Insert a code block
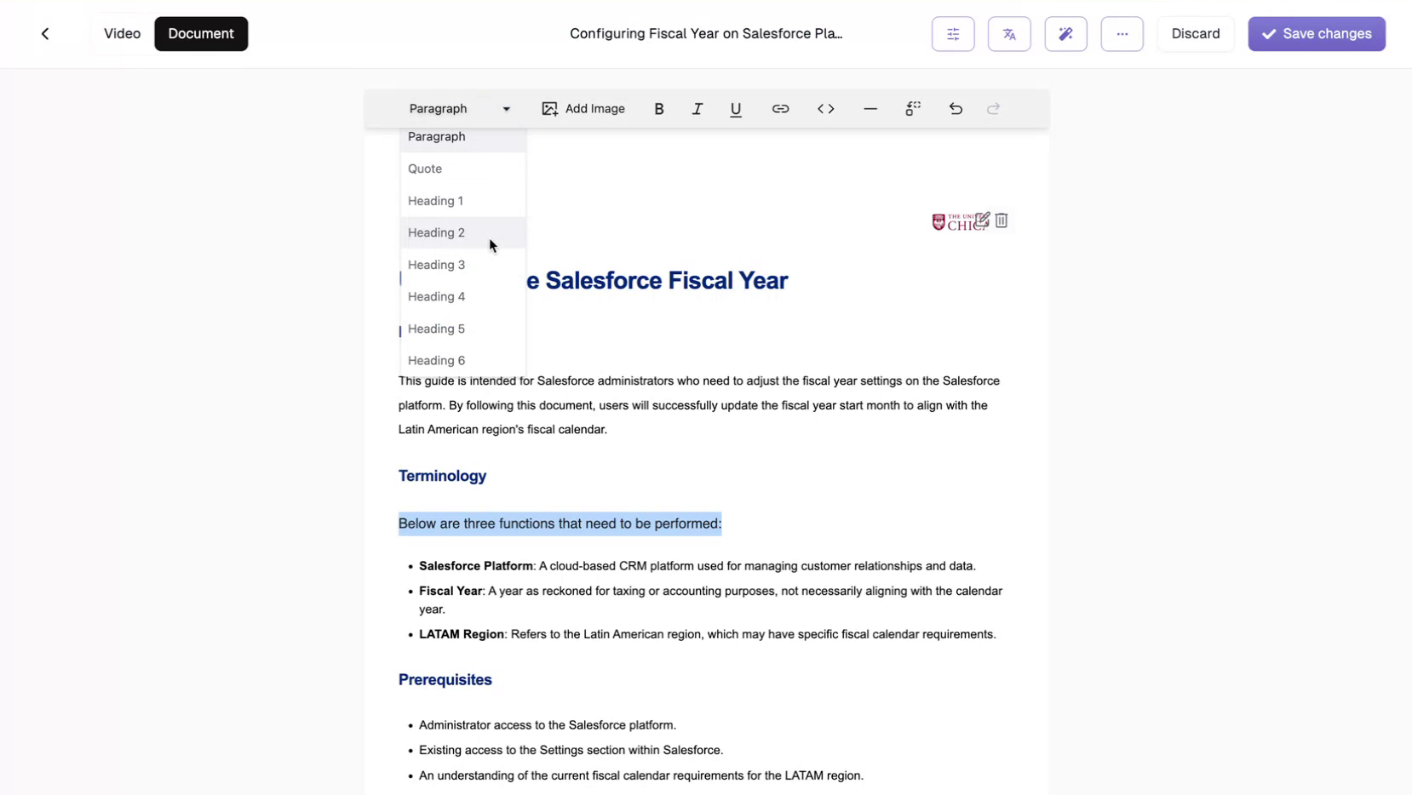The height and width of the screenshot is (795, 1412). (825, 108)
